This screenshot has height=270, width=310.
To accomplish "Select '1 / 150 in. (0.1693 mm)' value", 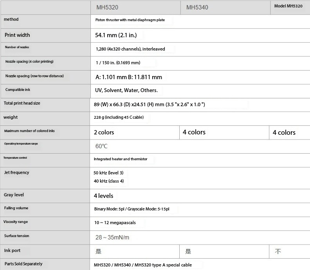I will point(118,63).
